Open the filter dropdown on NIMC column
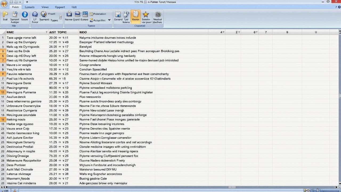 pos(47,32)
